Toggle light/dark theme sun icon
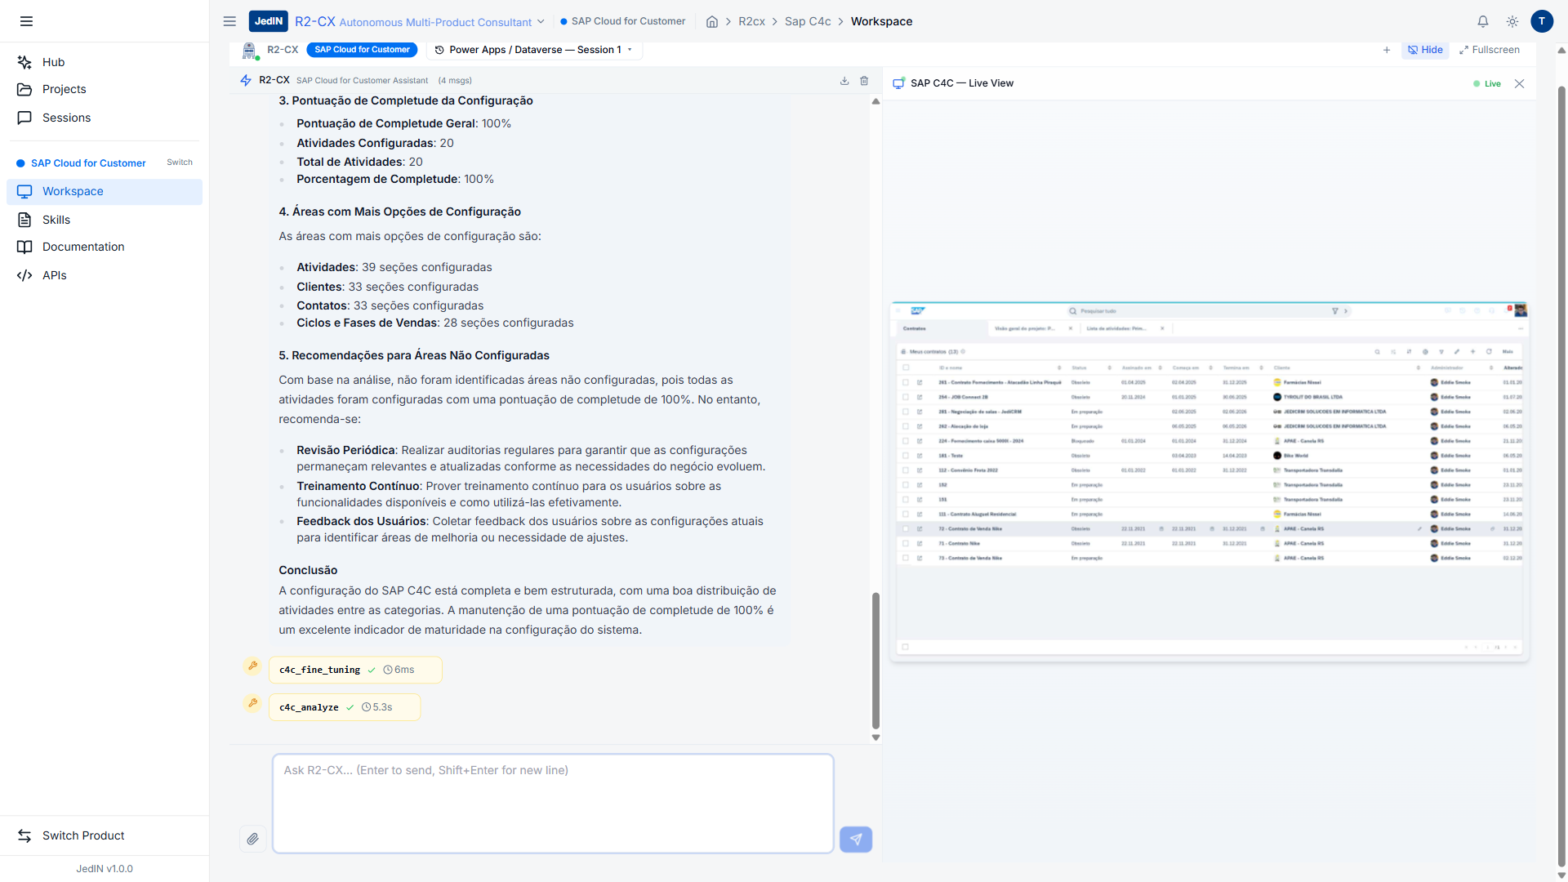 point(1512,22)
